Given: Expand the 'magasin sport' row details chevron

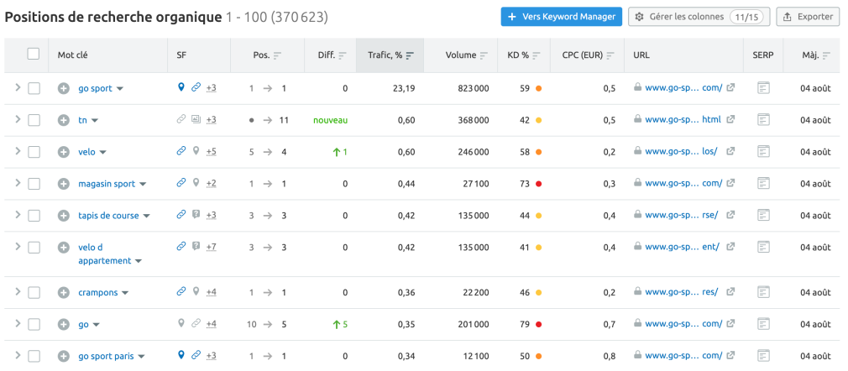Looking at the screenshot, I should [x=18, y=183].
